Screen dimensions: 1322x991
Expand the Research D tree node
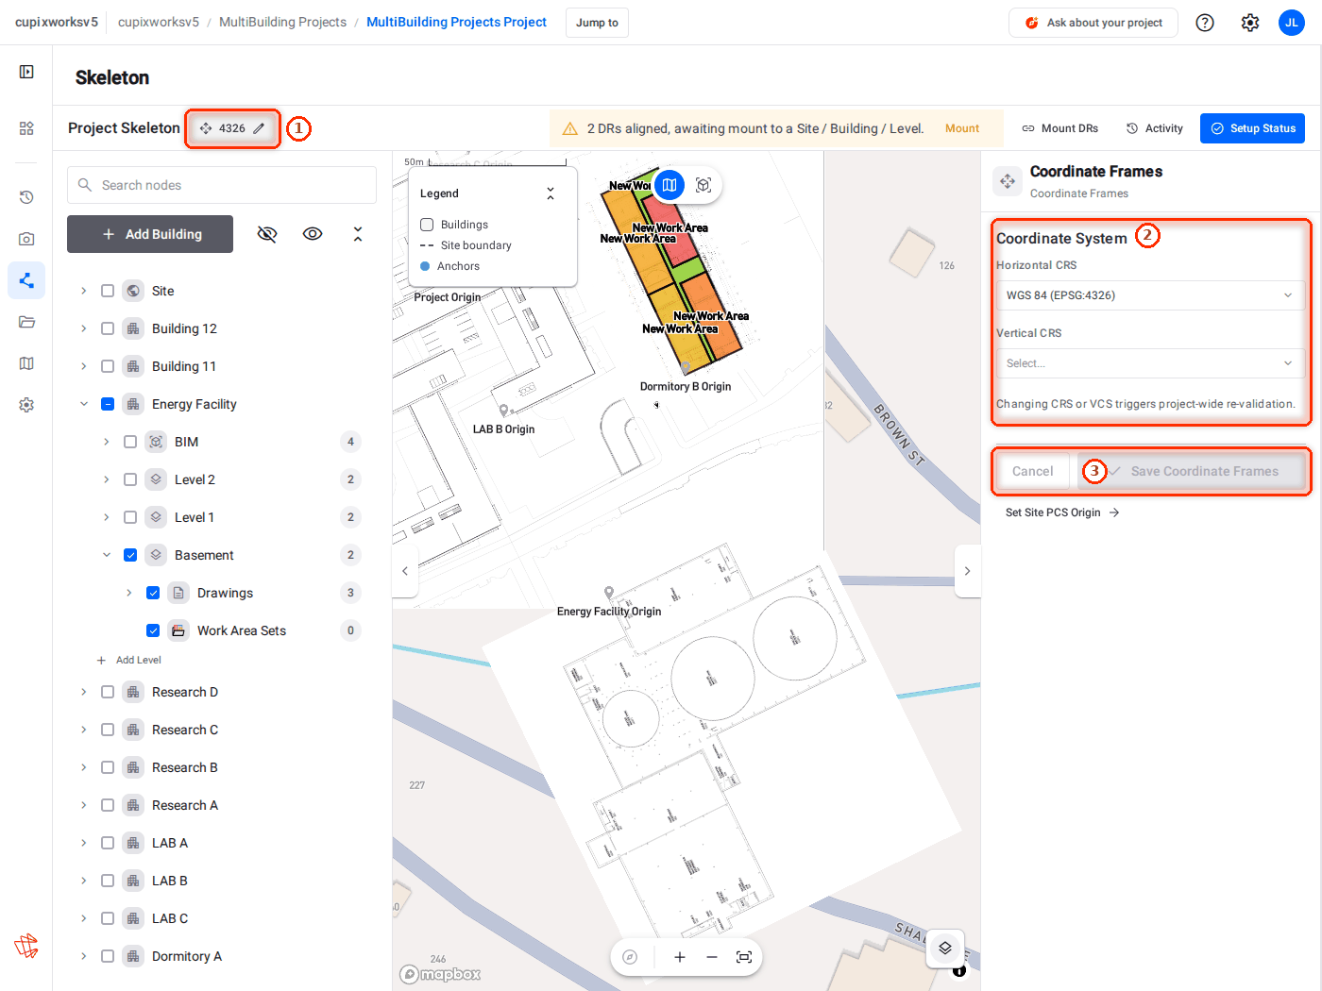(84, 692)
